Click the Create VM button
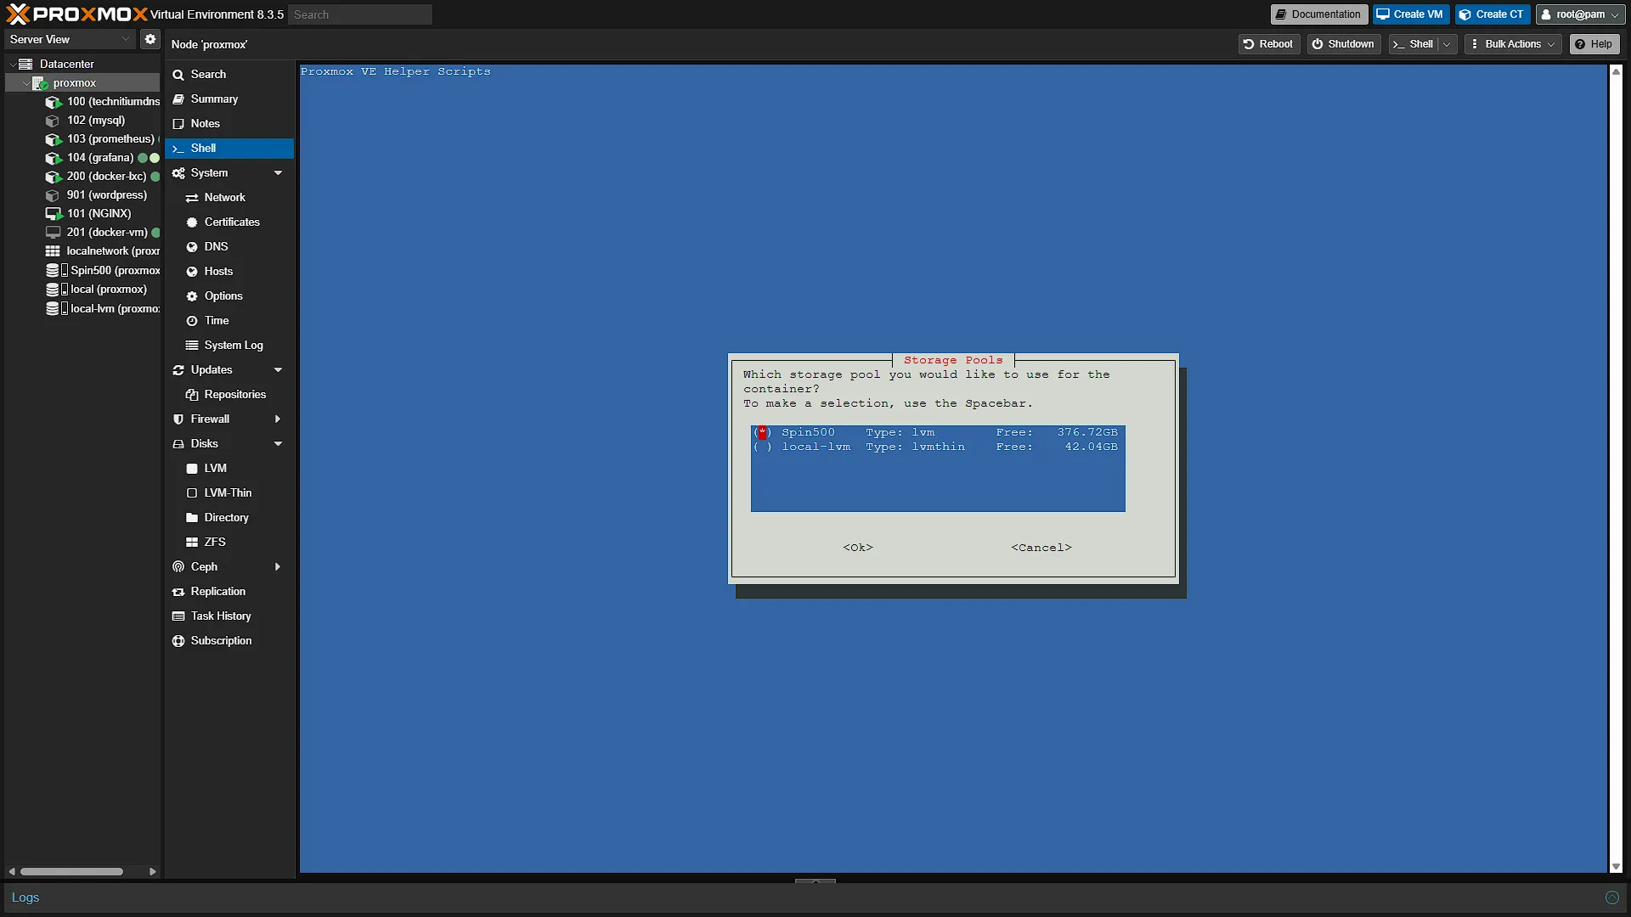This screenshot has width=1631, height=917. pos(1410,14)
